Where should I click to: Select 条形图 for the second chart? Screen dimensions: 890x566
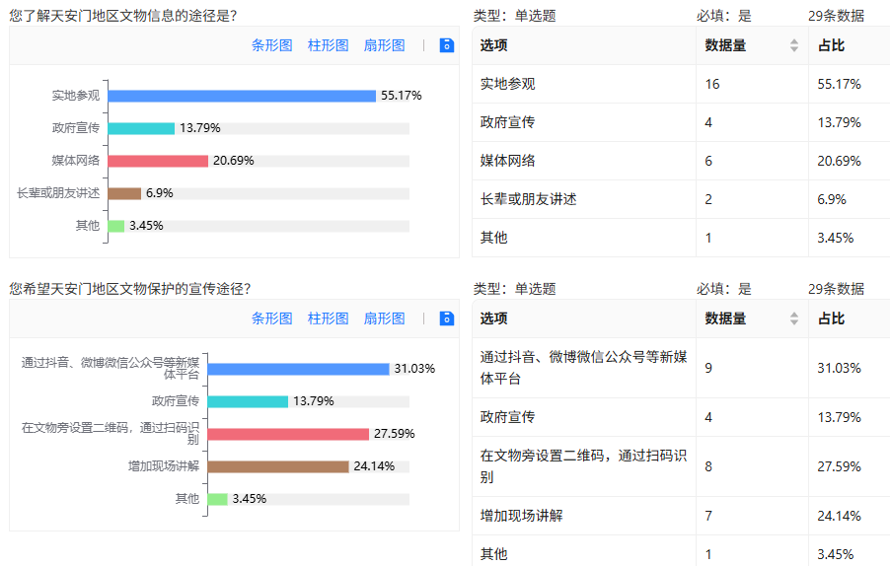(x=272, y=318)
